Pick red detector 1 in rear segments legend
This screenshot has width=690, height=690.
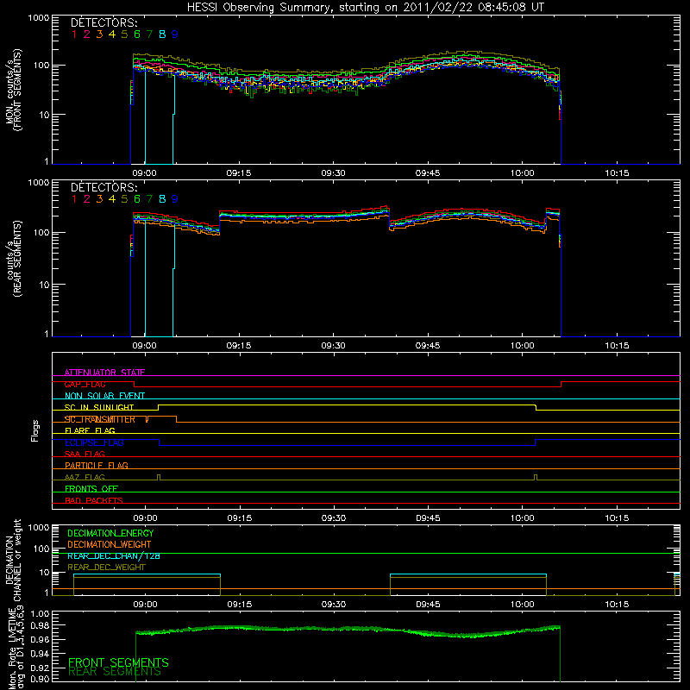coord(74,199)
